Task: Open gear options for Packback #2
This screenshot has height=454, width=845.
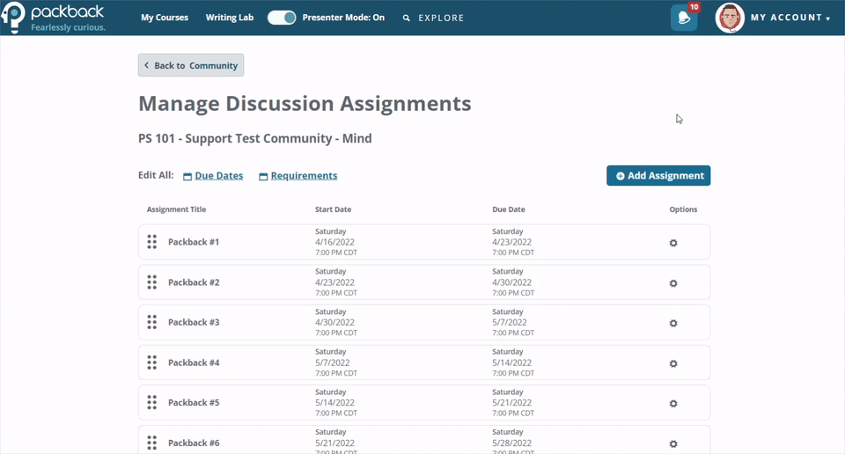Action: pos(673,283)
